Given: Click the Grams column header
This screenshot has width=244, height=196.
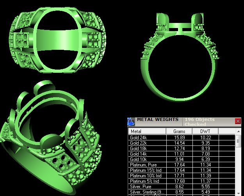Looking at the screenshot, I should 179,131.
